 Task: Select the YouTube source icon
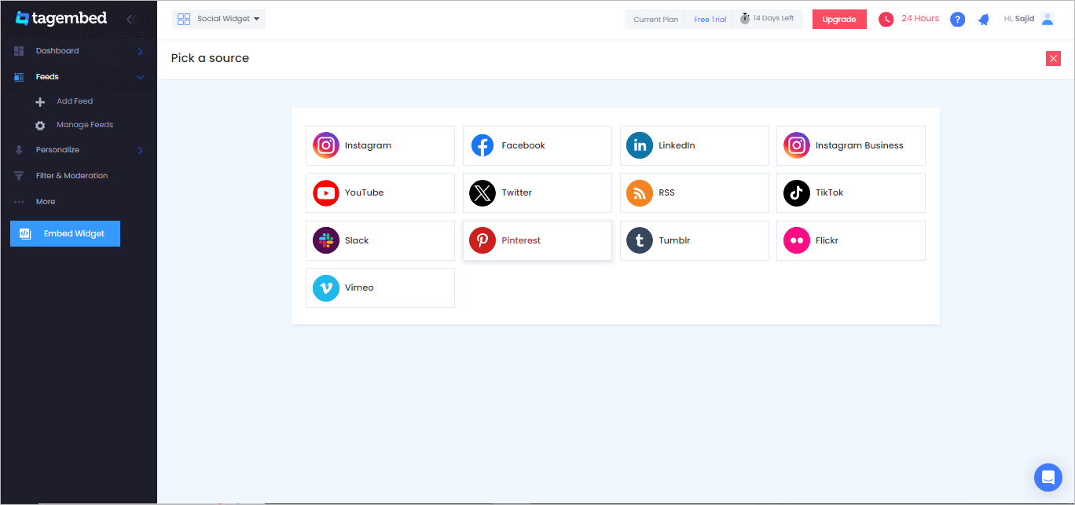pos(326,192)
